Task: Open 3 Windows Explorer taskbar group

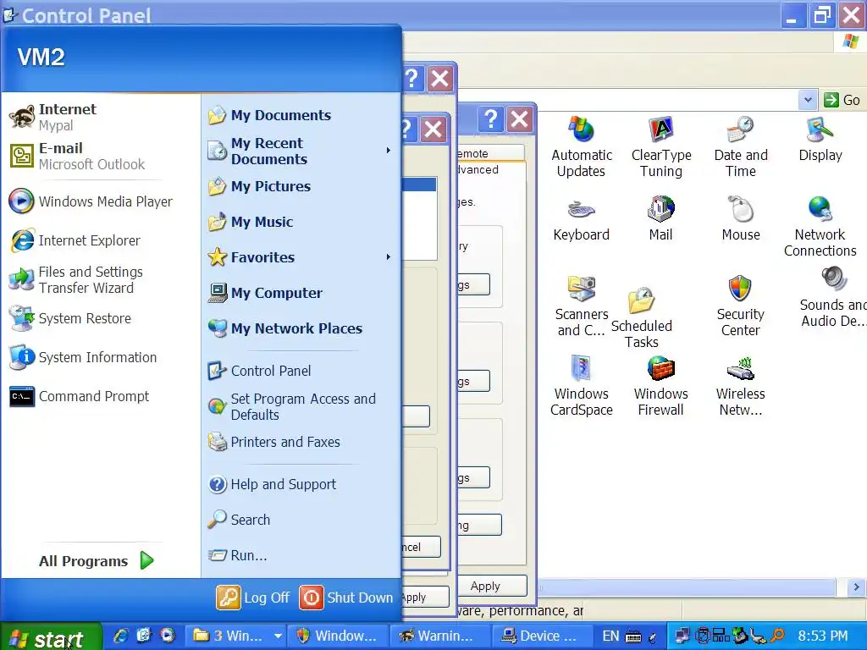Action: tap(236, 636)
